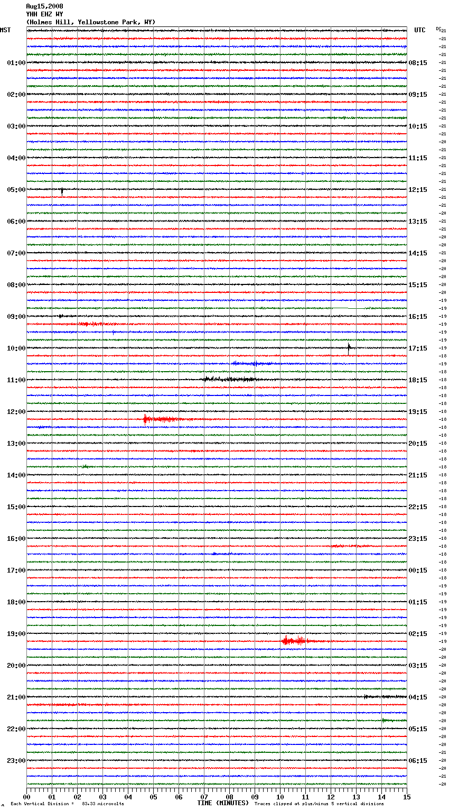Click the 16:15 UTC time label
The width and height of the screenshot is (449, 811).
(418, 317)
